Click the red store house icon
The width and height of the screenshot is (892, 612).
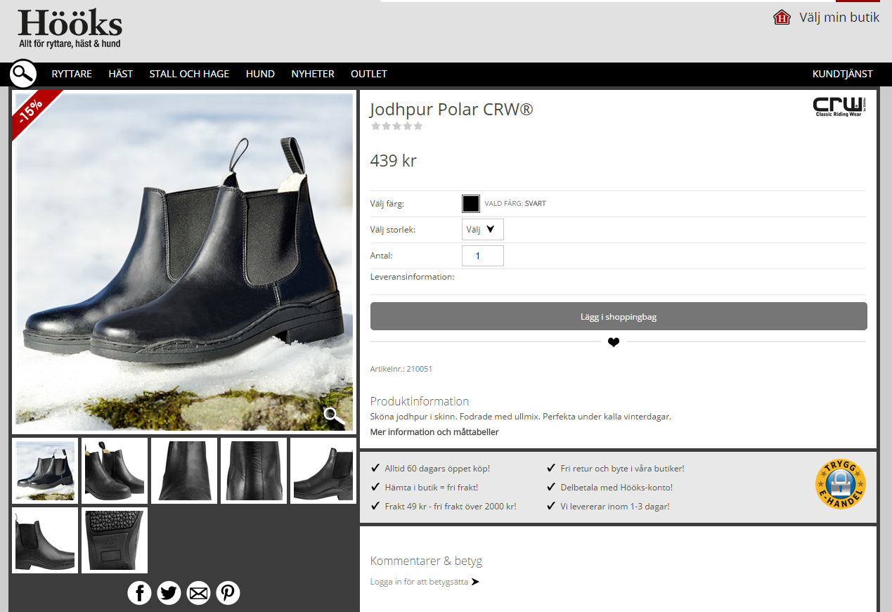pyautogui.click(x=782, y=18)
